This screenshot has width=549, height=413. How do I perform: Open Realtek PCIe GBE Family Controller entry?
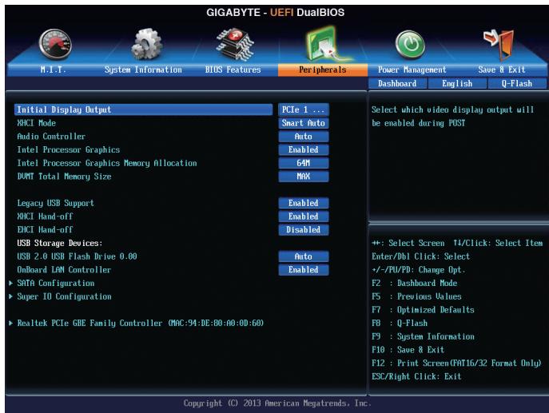[x=141, y=323]
